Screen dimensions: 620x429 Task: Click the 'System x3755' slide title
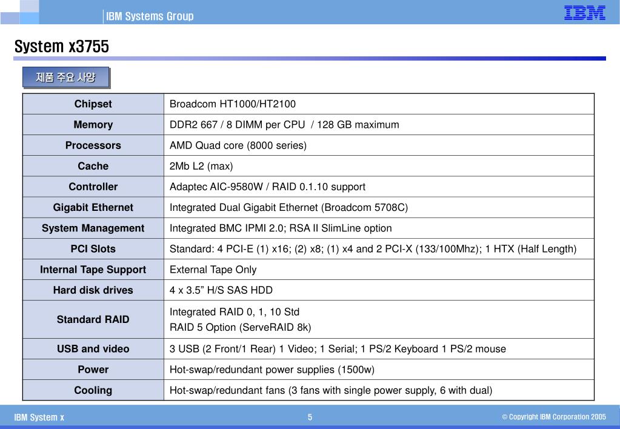pos(61,46)
